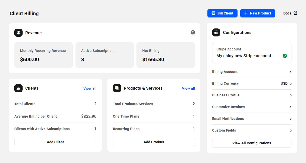This screenshot has width=306, height=163.
Task: Expand the Business Profile row
Action: pyautogui.click(x=252, y=95)
